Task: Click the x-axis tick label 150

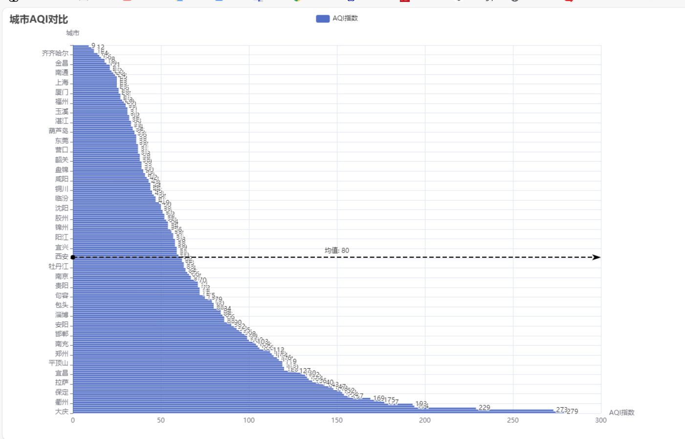Action: click(337, 420)
